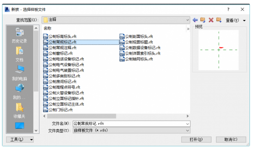
Task: Click the preview thumbnail image
Action: pyautogui.click(x=219, y=50)
